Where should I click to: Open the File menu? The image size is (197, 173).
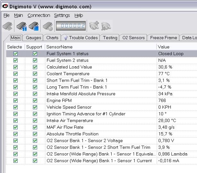6,15
